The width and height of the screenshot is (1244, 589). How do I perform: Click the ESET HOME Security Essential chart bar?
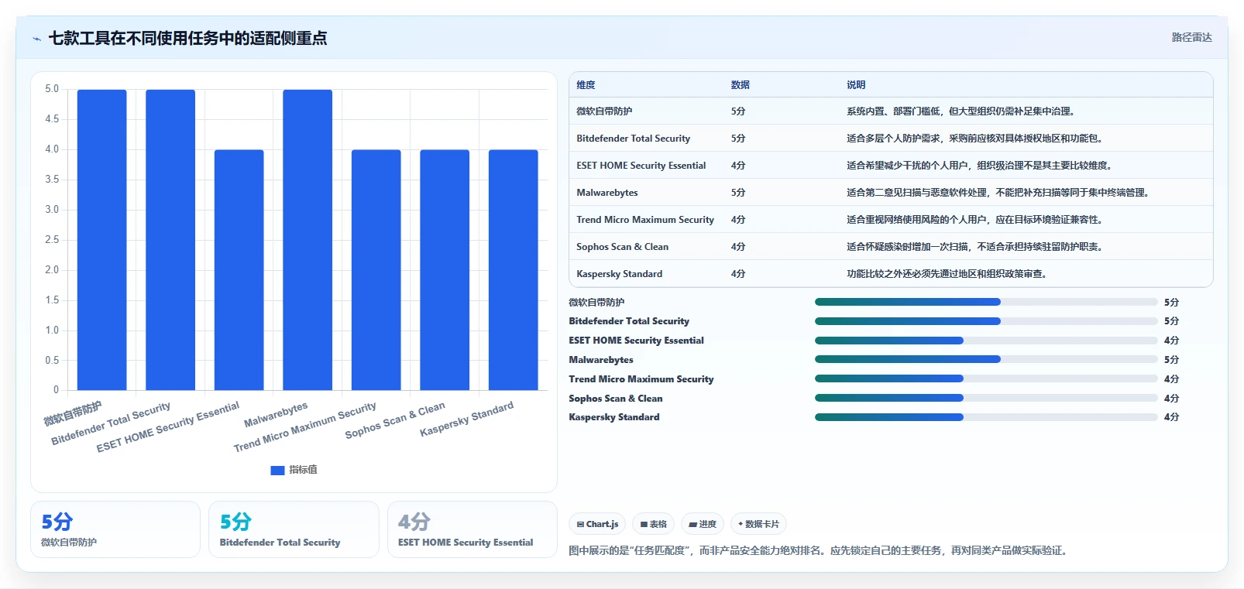click(x=239, y=270)
